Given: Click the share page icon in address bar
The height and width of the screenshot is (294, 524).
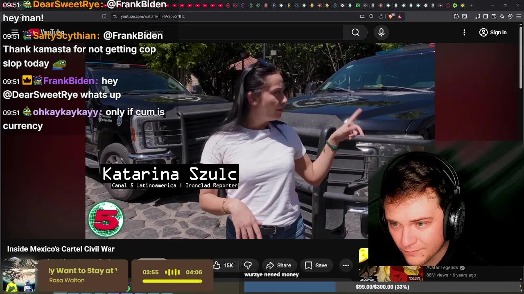Looking at the screenshot, I should 381,16.
